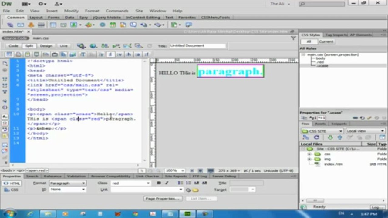
Task: Open the Format dropdown showing Paragraph
Action: coord(68,183)
